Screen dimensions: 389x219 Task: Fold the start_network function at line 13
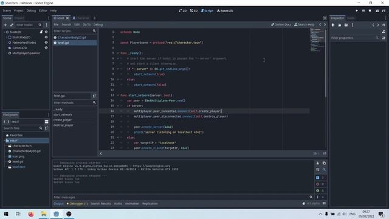click(118, 96)
